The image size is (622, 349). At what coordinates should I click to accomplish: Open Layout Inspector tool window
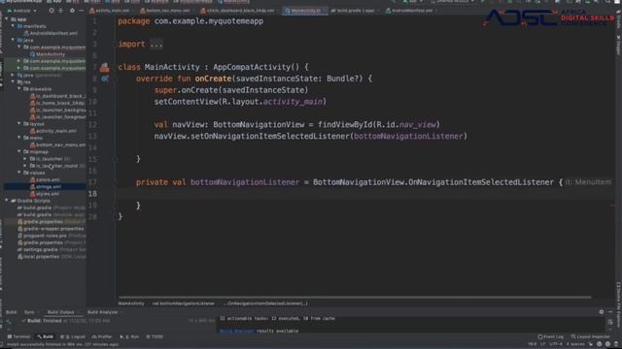point(590,336)
